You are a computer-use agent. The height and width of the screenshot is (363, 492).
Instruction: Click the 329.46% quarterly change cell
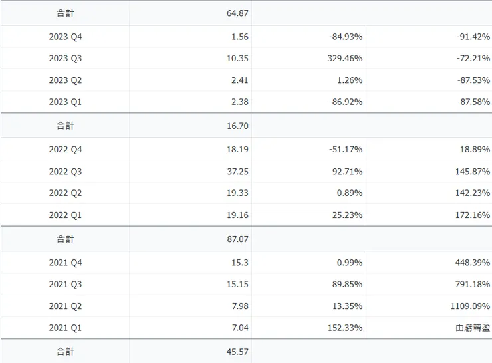tap(344, 59)
